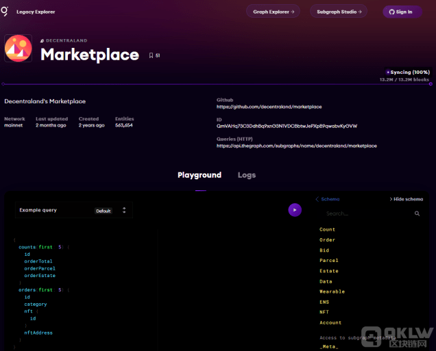436x351 pixels.
Task: Click the Legacy Explorer label
Action: click(36, 12)
